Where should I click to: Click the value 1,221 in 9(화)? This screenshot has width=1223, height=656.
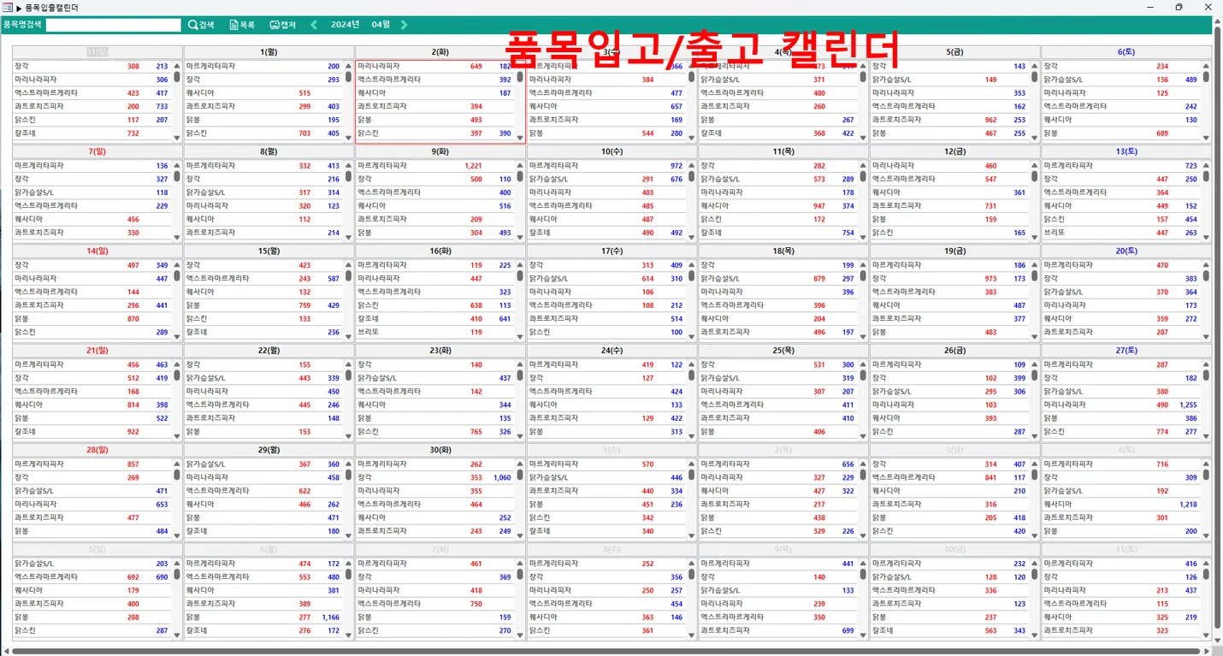[473, 166]
